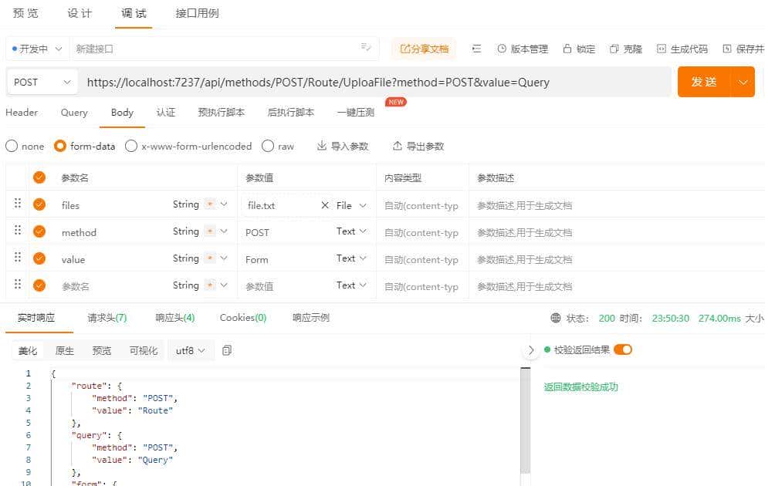This screenshot has width=765, height=486.
Task: Click the 分享文档 share link
Action: (x=423, y=47)
